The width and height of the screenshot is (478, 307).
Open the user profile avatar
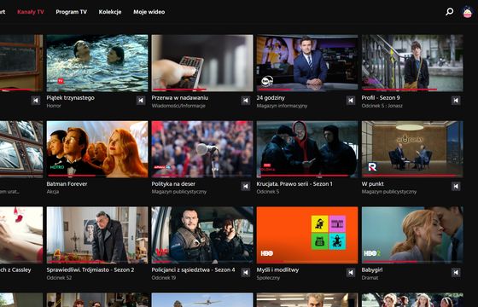pyautogui.click(x=468, y=12)
